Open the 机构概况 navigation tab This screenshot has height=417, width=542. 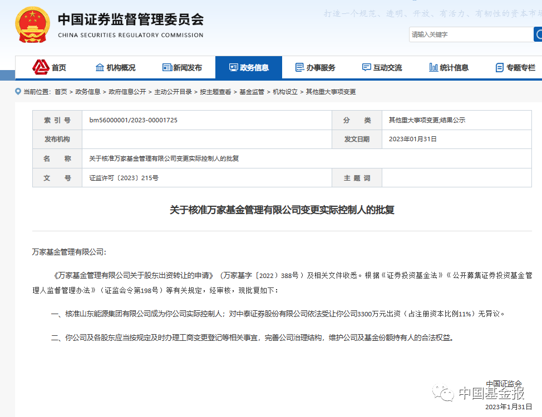115,67
